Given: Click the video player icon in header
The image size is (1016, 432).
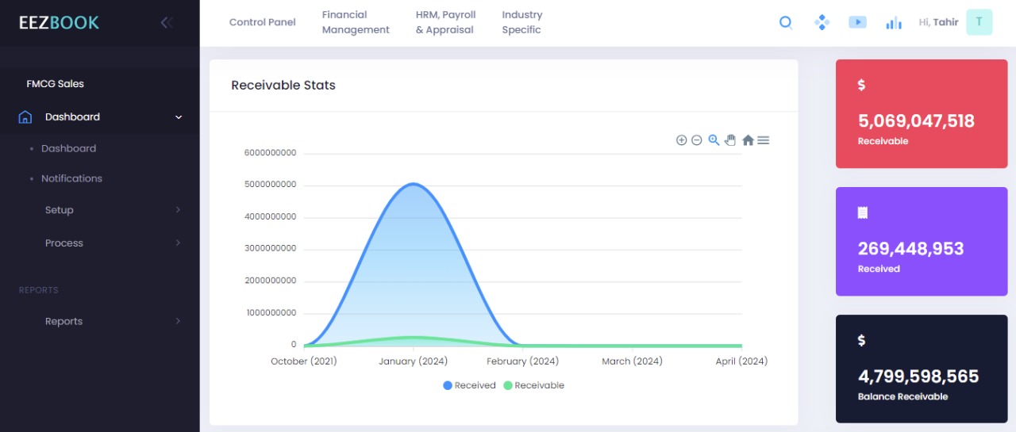Looking at the screenshot, I should click(857, 22).
